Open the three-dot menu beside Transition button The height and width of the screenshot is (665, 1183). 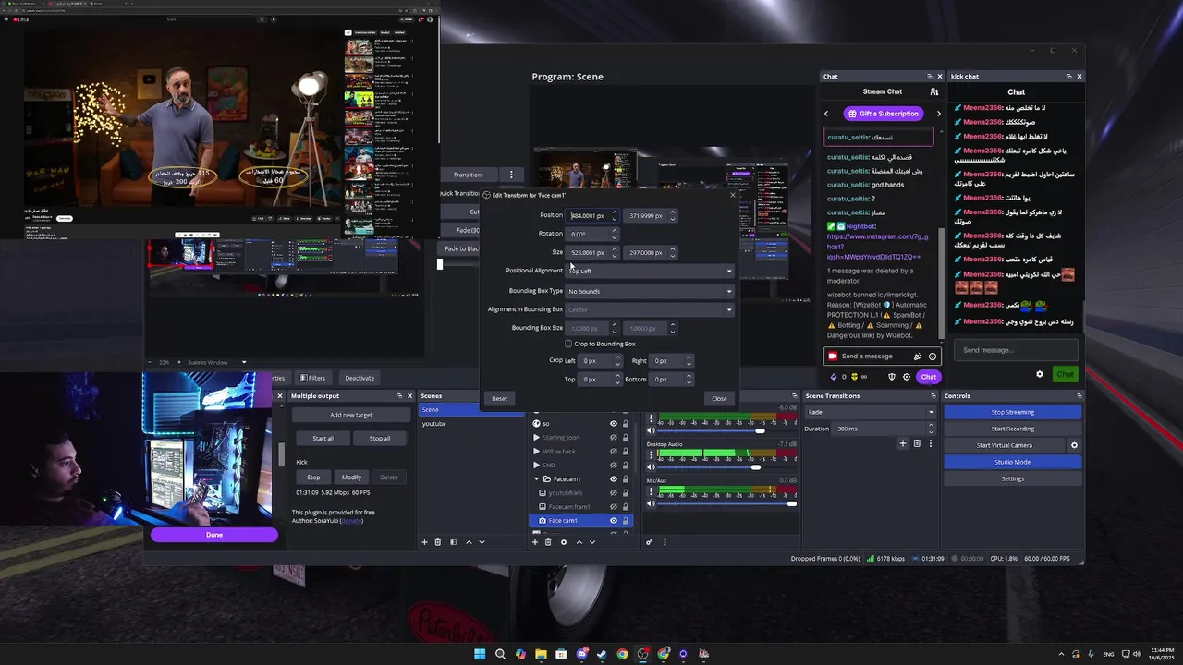[x=511, y=175]
